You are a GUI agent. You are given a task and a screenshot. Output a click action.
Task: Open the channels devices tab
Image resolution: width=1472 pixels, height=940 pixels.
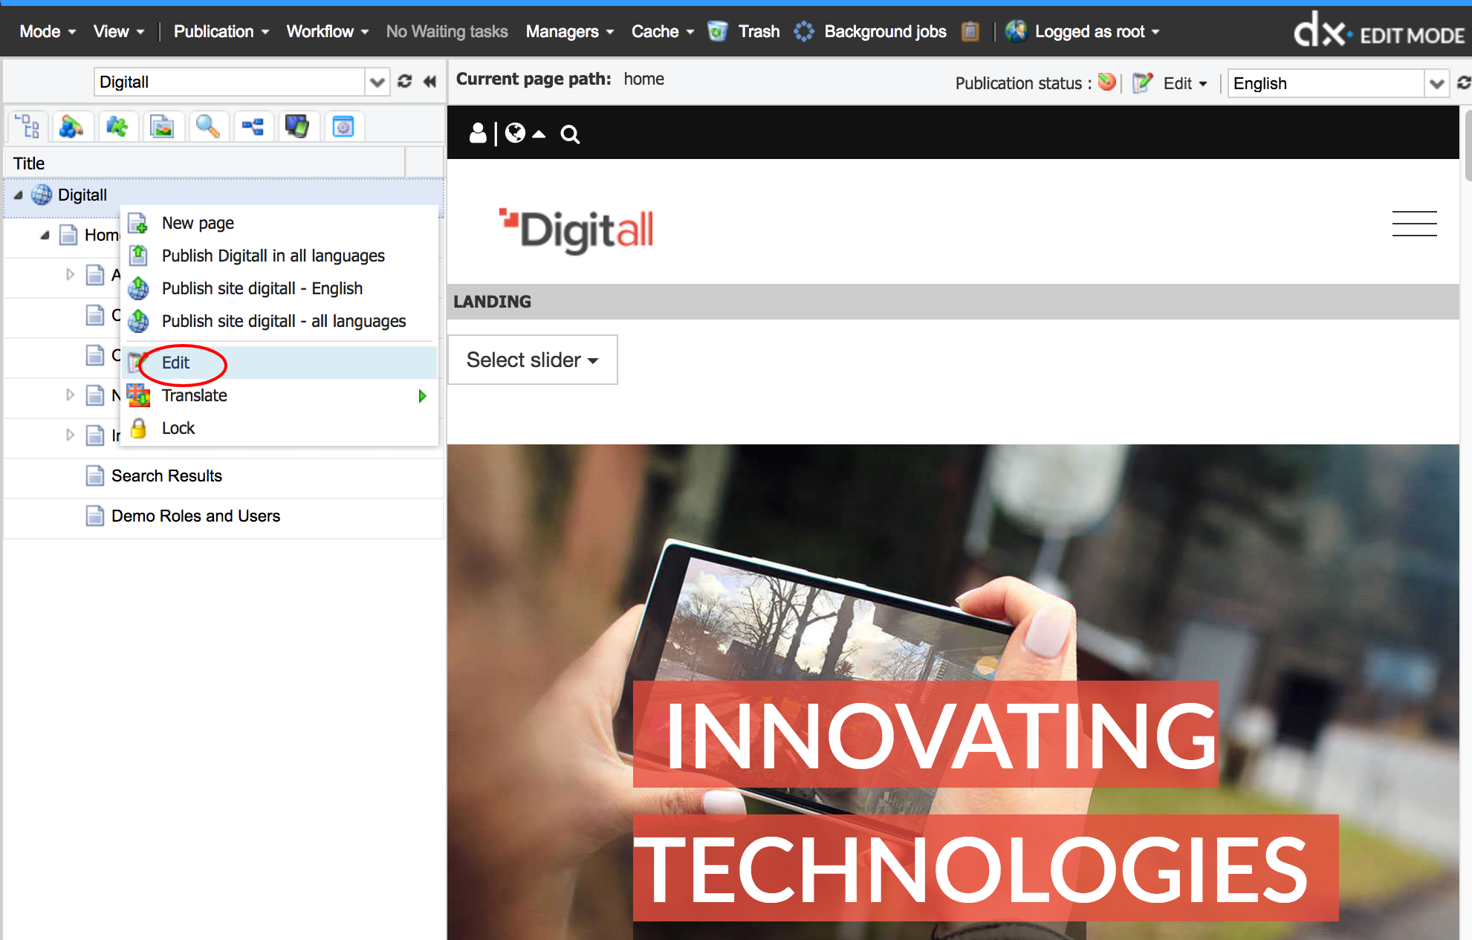(298, 126)
